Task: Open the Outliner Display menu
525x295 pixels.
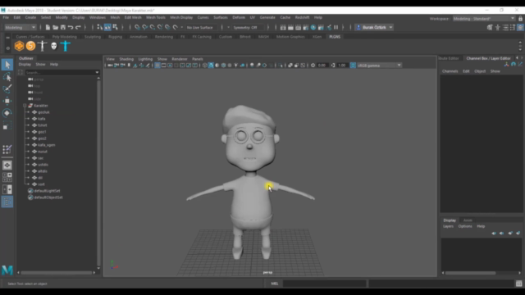Action: click(25, 64)
